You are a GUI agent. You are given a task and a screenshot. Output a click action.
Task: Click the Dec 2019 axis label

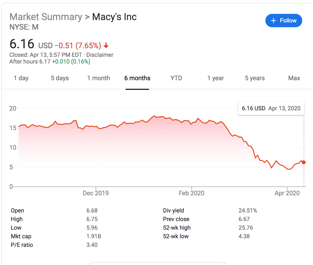click(95, 193)
